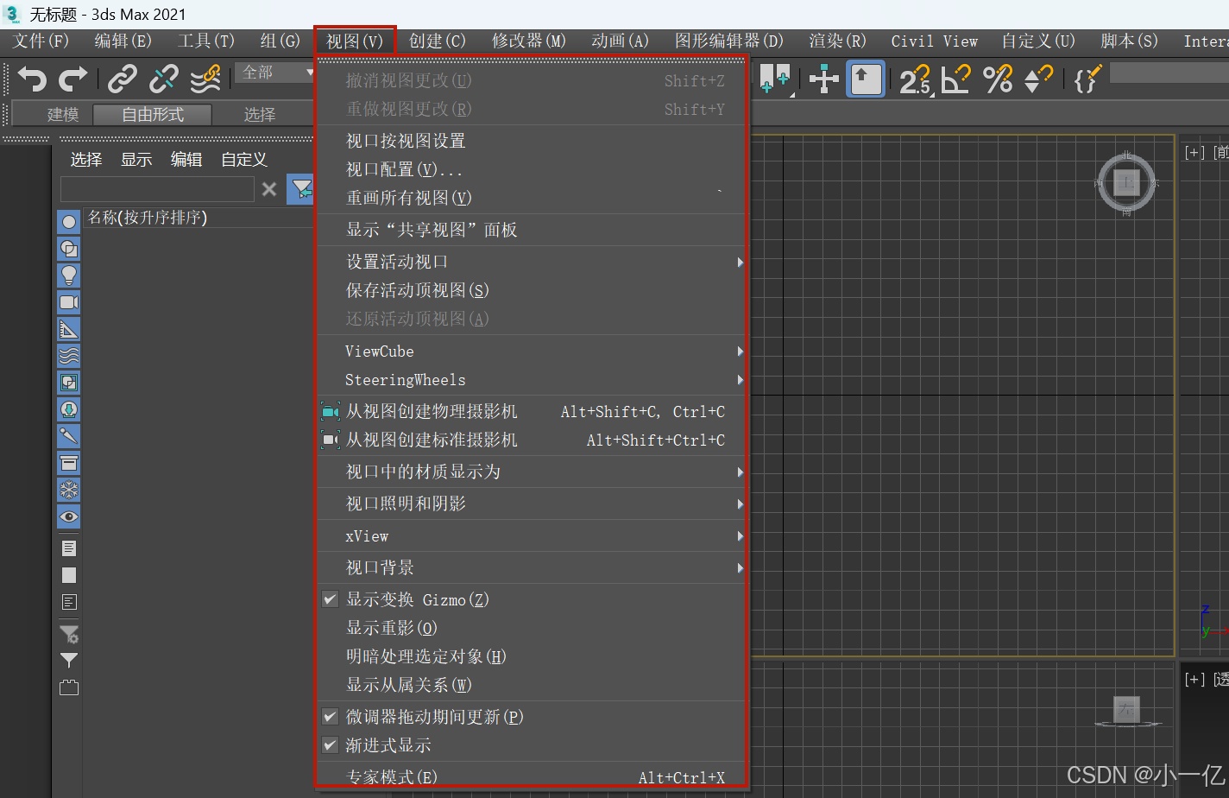
Task: Clear the scene explorer search with X
Action: pyautogui.click(x=269, y=189)
